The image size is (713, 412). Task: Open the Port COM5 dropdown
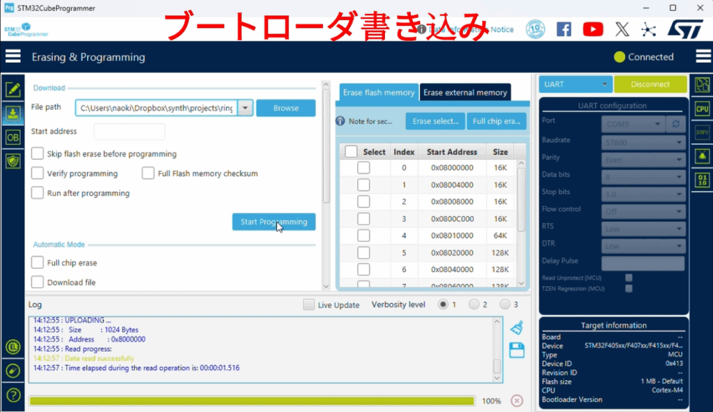632,124
